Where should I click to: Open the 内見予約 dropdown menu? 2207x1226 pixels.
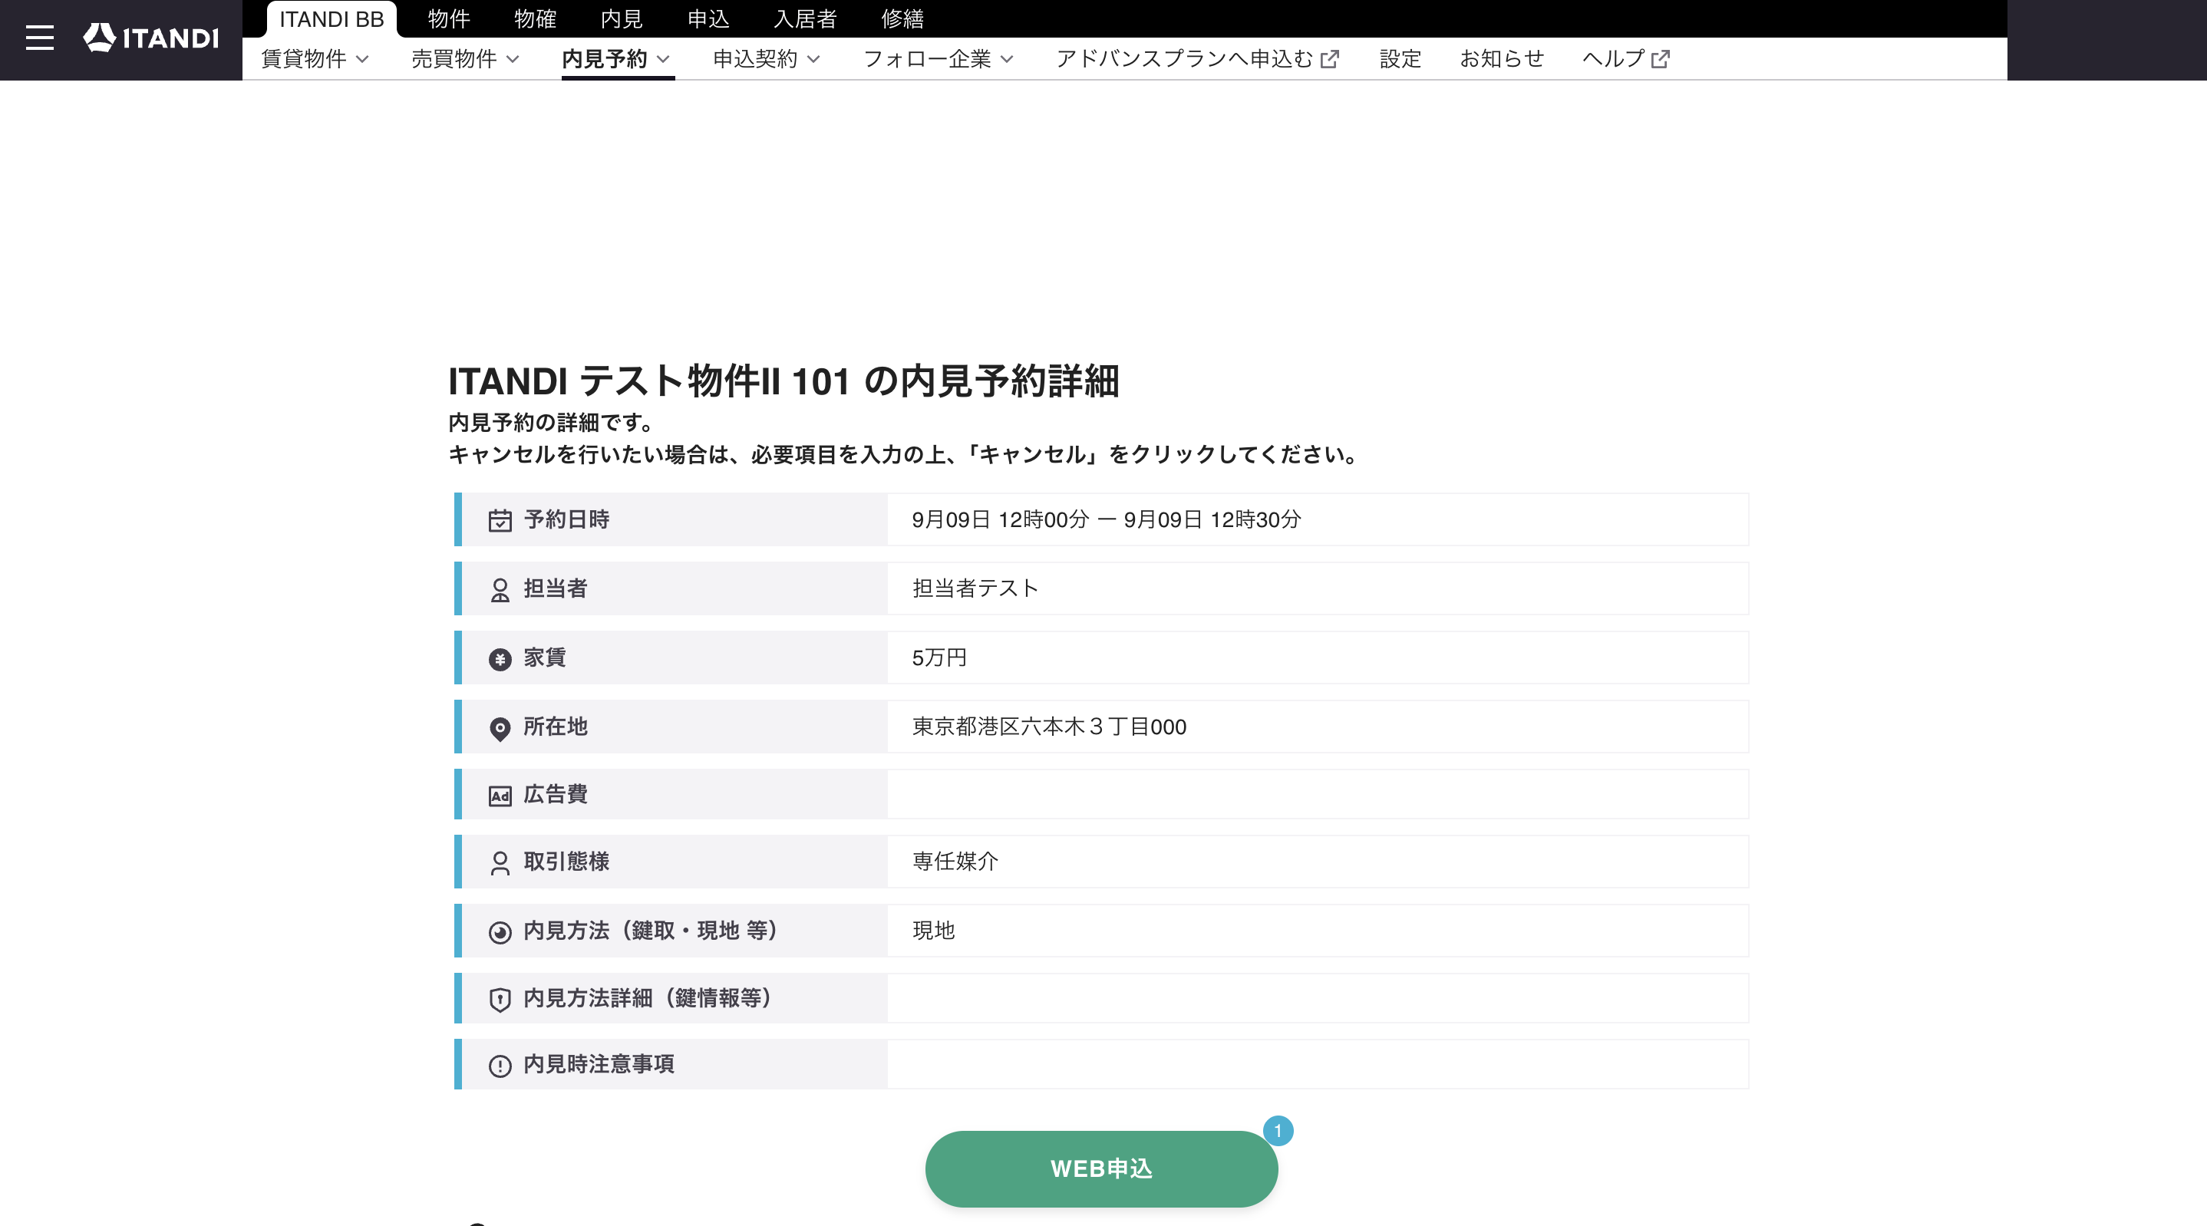[616, 59]
